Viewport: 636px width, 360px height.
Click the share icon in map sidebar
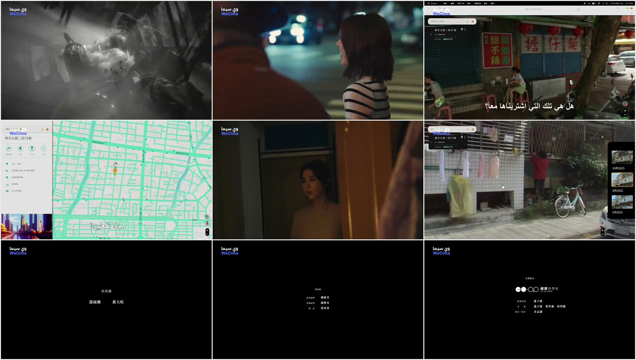pyautogui.click(x=44, y=148)
